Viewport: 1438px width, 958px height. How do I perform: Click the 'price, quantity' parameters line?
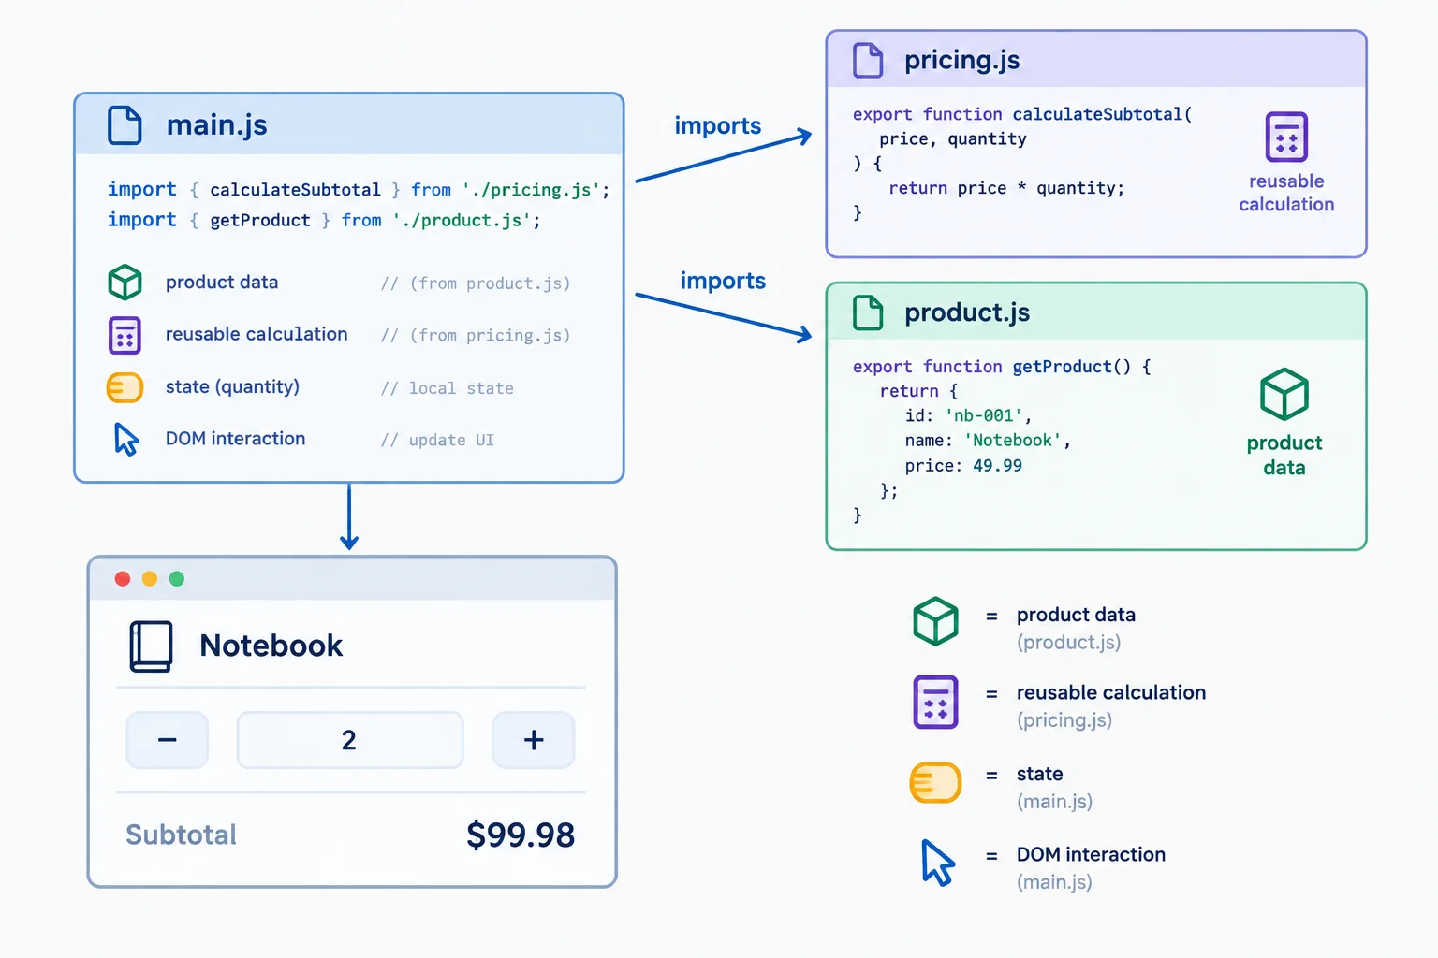[x=953, y=139]
